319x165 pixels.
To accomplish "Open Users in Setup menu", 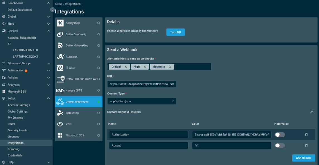I will [x=11, y=124].
